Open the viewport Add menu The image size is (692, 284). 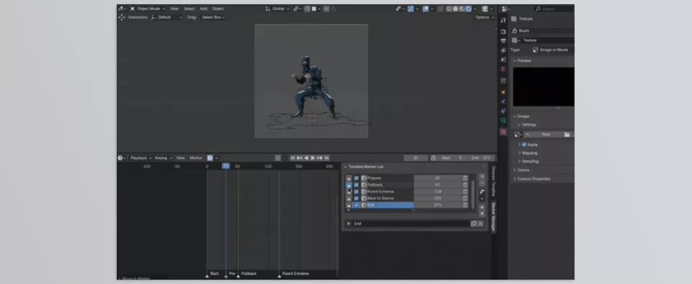[x=203, y=9]
